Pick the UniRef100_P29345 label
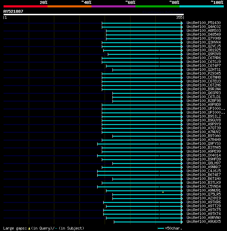Image resolution: width=227 pixels, height=231 pixels. tap(204, 73)
